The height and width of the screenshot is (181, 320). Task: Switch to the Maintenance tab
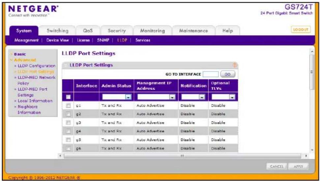[x=193, y=31]
